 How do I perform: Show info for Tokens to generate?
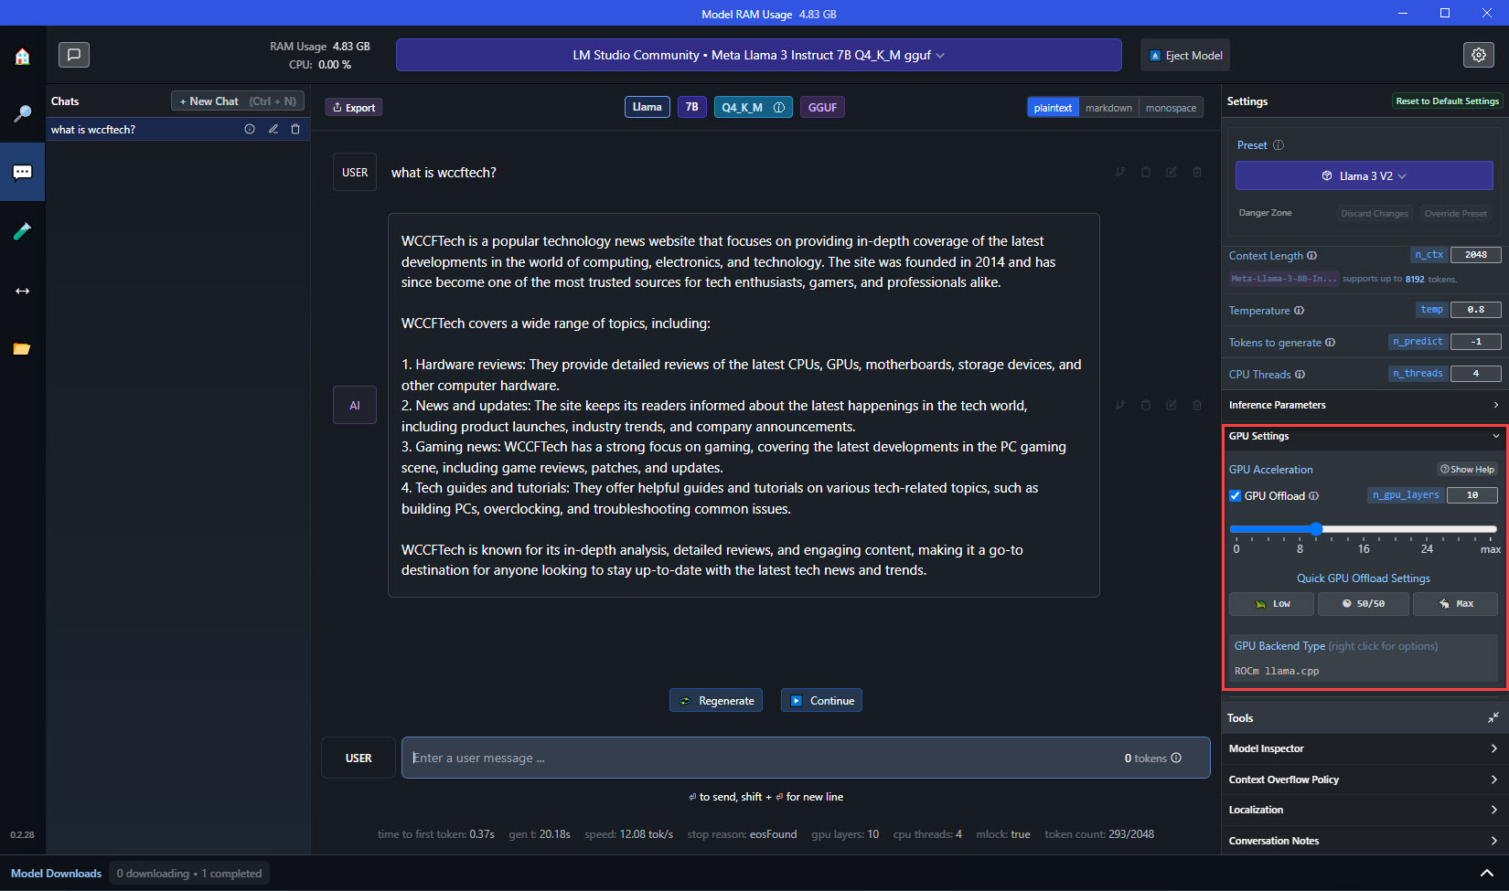coord(1331,343)
